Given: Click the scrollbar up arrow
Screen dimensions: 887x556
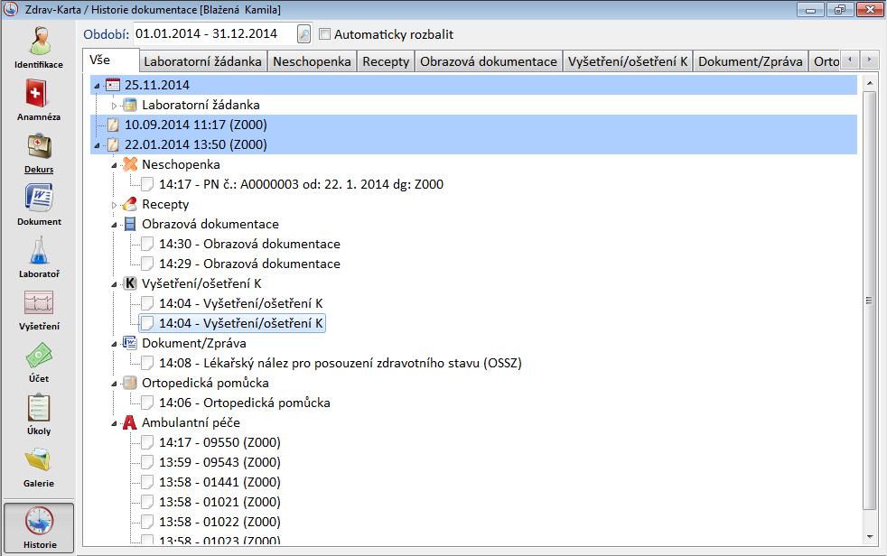Looking at the screenshot, I should 870,84.
